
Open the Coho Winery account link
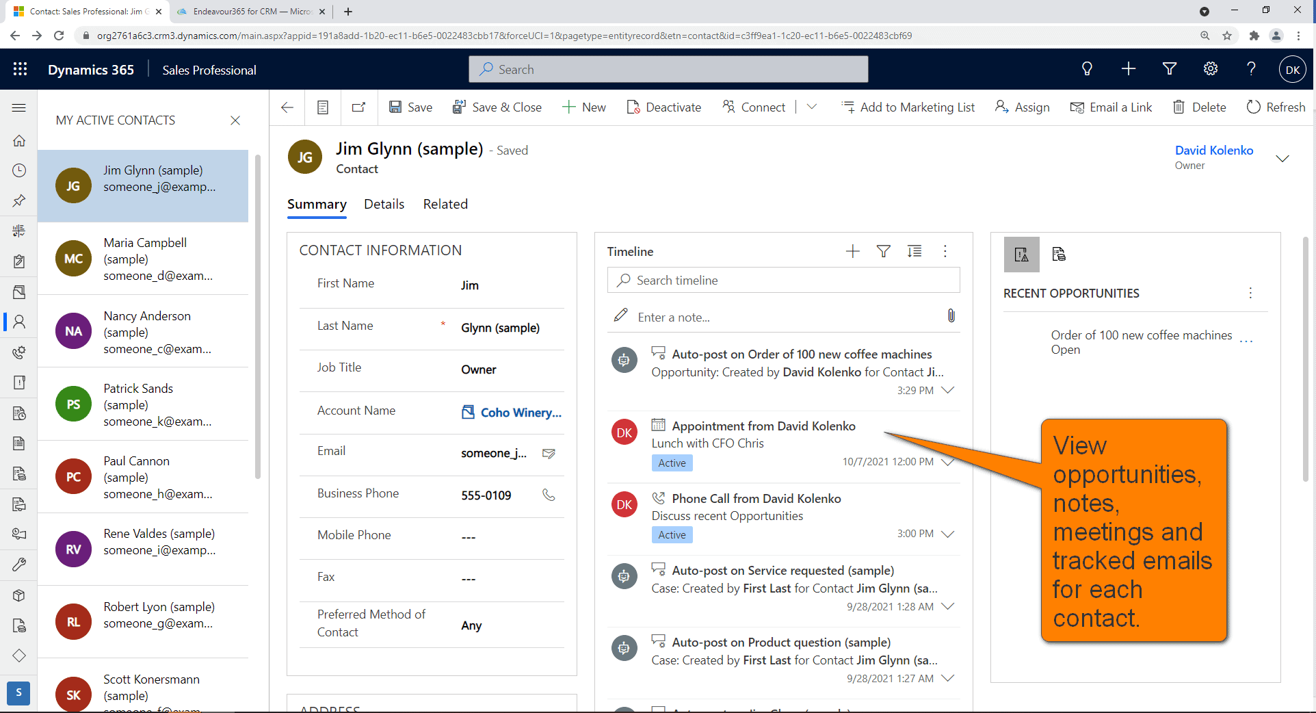520,413
